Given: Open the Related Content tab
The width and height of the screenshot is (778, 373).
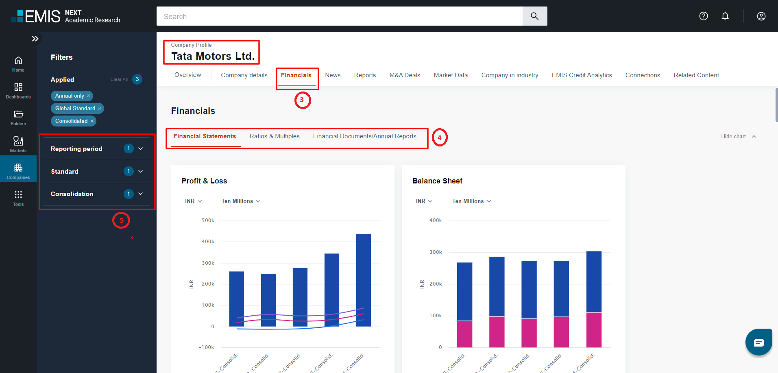Looking at the screenshot, I should click(x=696, y=75).
